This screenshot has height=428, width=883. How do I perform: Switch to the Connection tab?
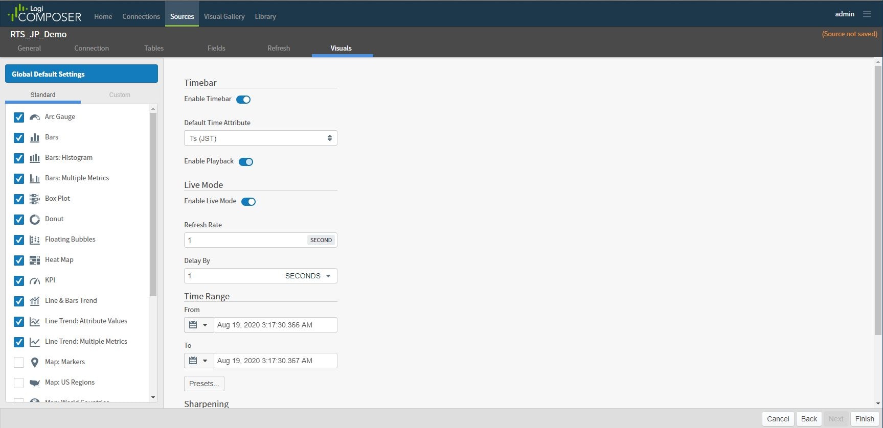[92, 48]
